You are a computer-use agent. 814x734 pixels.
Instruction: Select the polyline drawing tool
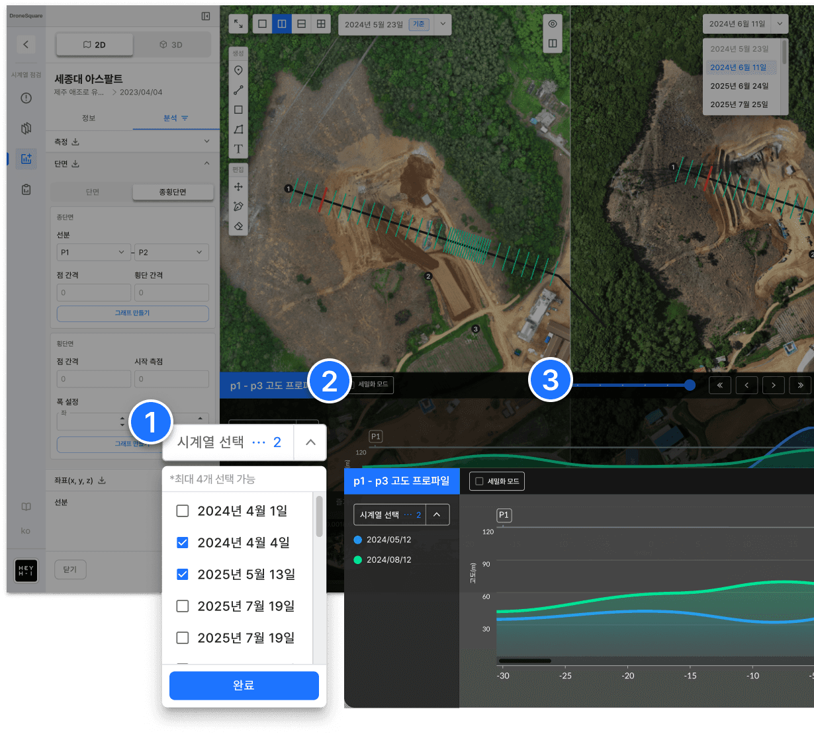[x=238, y=90]
